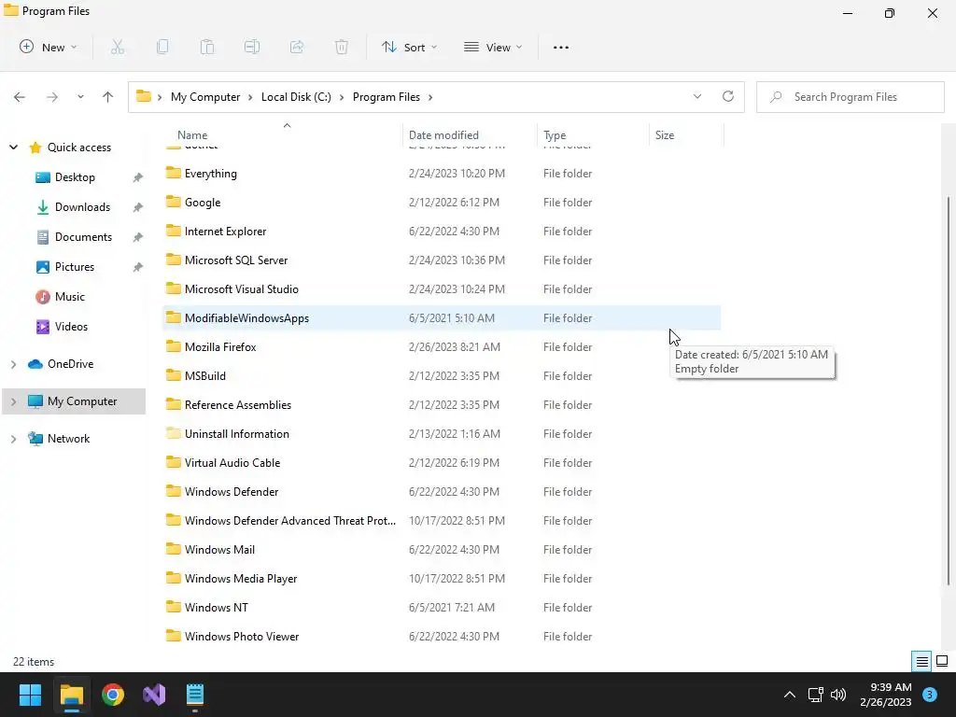This screenshot has height=717, width=956.
Task: Sort by the Type column header
Action: click(x=594, y=135)
